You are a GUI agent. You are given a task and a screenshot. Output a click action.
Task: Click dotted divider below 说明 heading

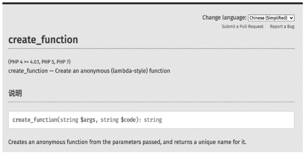coord(152,102)
